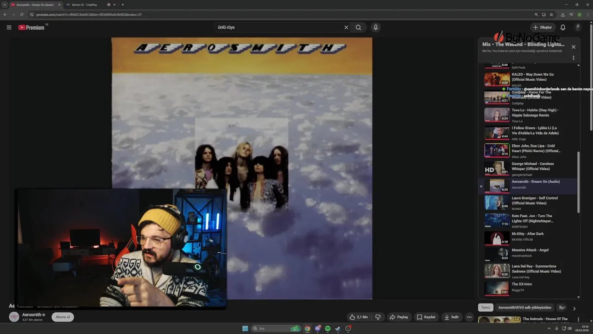Open clock showing 23:32 in taskbar

[581, 328]
